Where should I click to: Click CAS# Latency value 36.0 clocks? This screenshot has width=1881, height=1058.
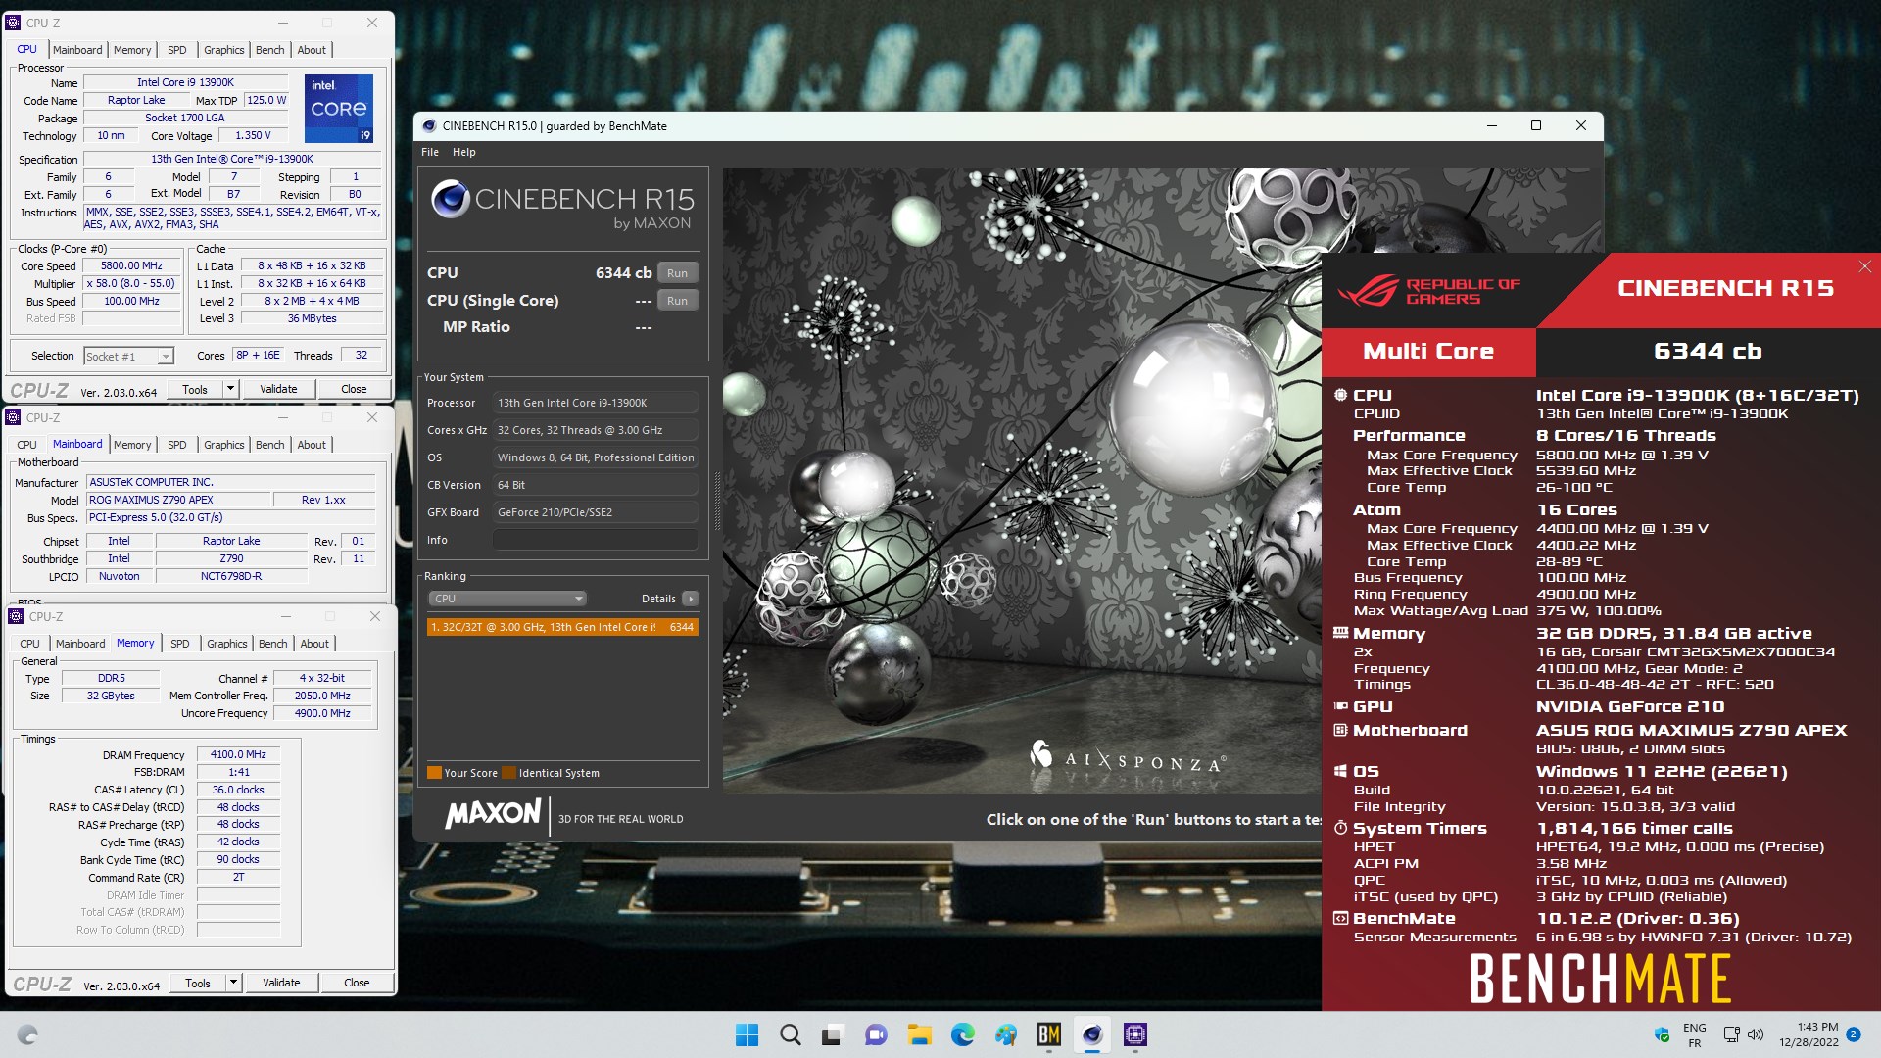click(239, 790)
